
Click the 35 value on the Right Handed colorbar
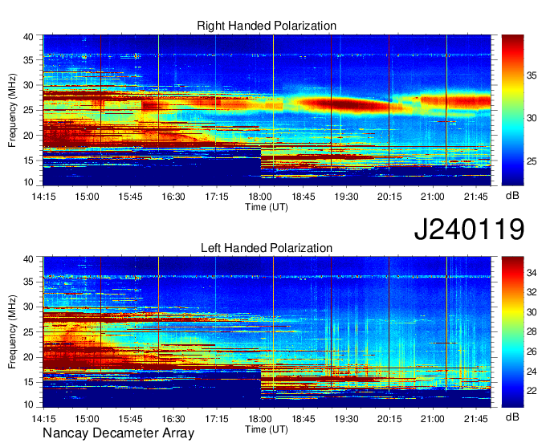[532, 75]
